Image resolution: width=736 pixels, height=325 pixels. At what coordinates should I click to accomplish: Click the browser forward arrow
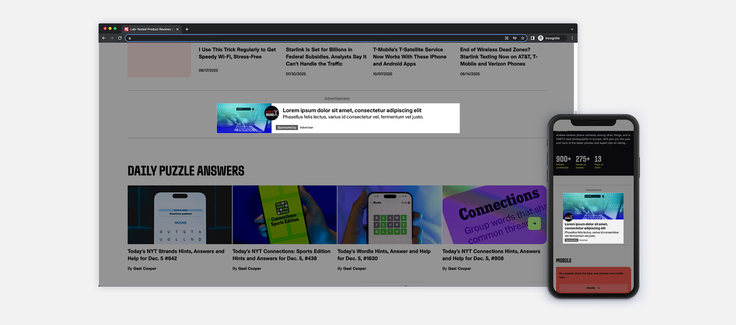(x=112, y=38)
